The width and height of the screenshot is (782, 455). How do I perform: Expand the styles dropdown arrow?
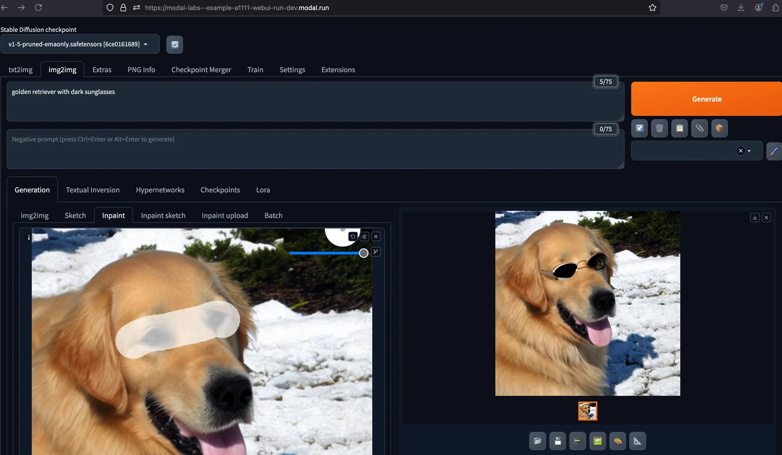click(749, 151)
